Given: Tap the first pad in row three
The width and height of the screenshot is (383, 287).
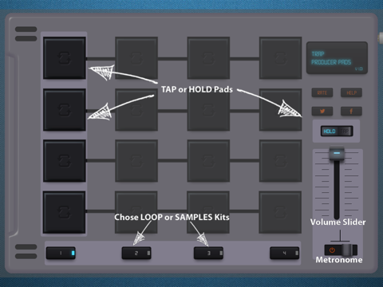Looking at the screenshot, I should click(65, 161).
